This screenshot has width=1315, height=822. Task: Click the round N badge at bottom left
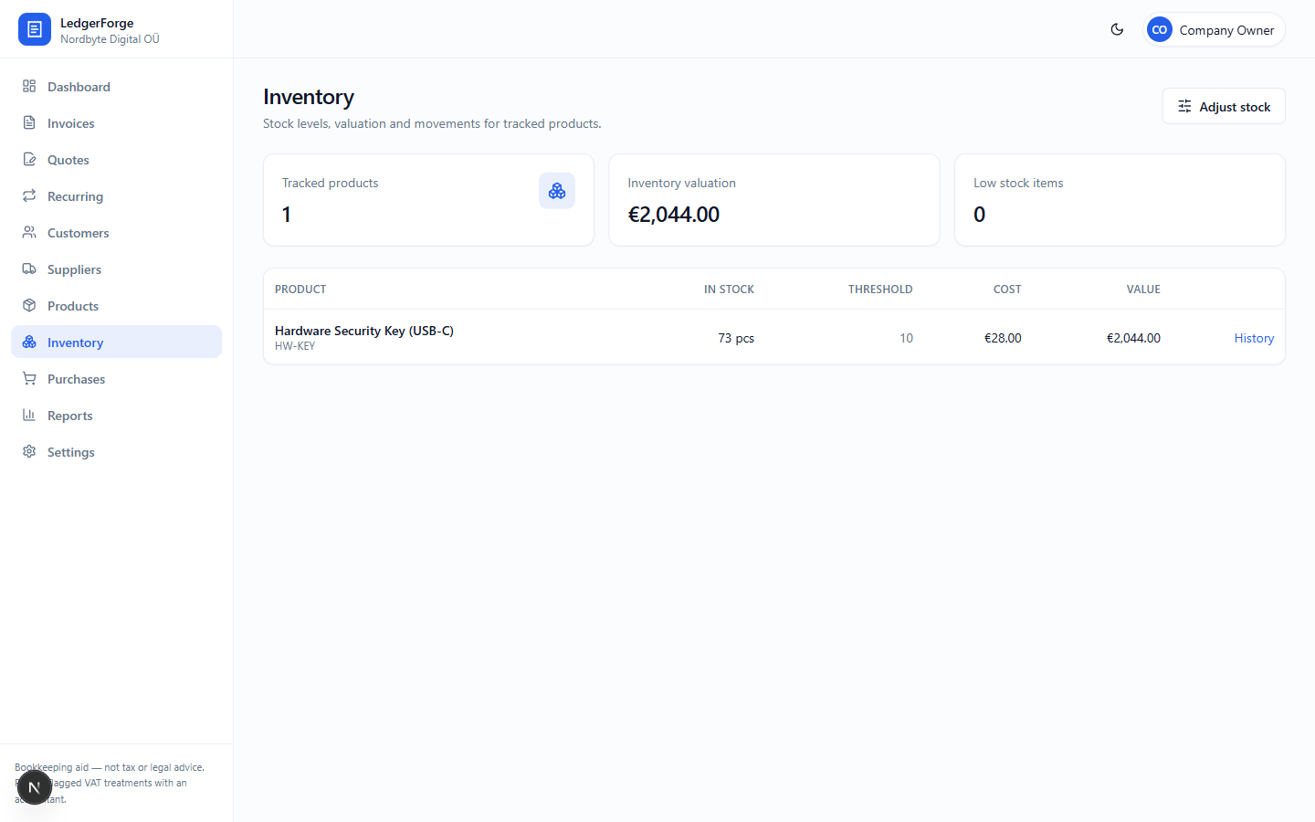(35, 787)
